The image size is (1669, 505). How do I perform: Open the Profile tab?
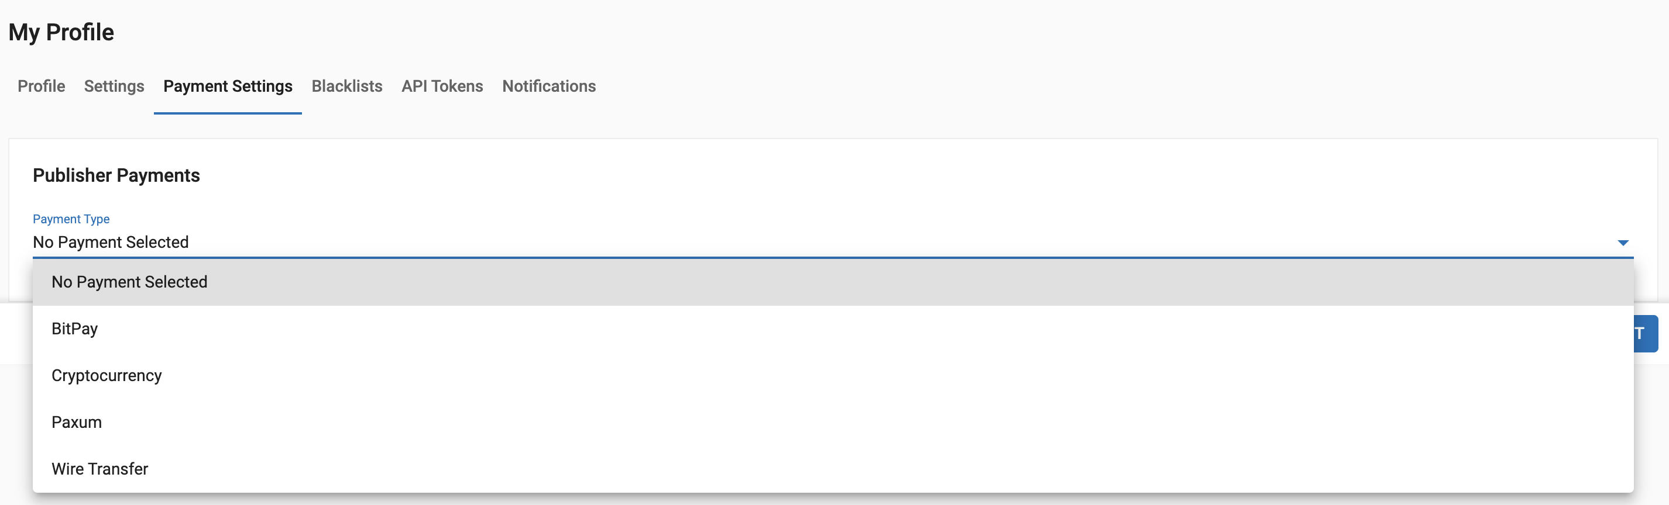[x=41, y=86]
